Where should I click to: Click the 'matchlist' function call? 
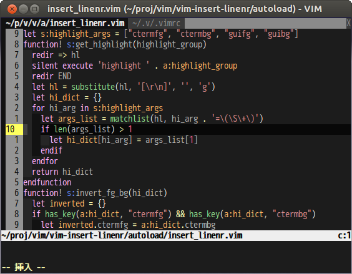pyautogui.click(x=130, y=119)
